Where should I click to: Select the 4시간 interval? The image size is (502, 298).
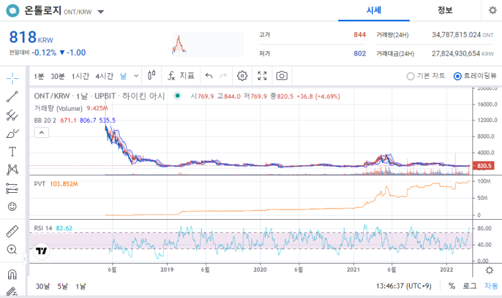104,76
